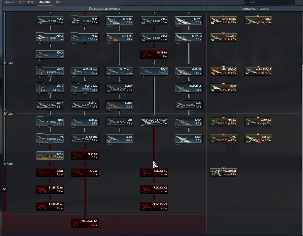The image size is (303, 236).
Task: Open the Ki-61 group folder
Action: [85, 37]
